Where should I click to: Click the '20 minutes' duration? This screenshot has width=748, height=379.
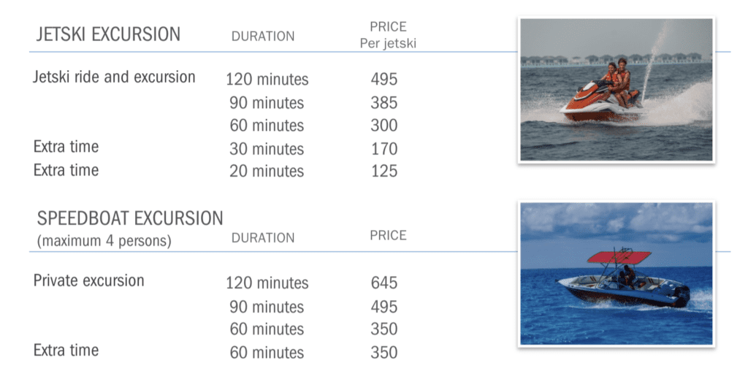[267, 172]
